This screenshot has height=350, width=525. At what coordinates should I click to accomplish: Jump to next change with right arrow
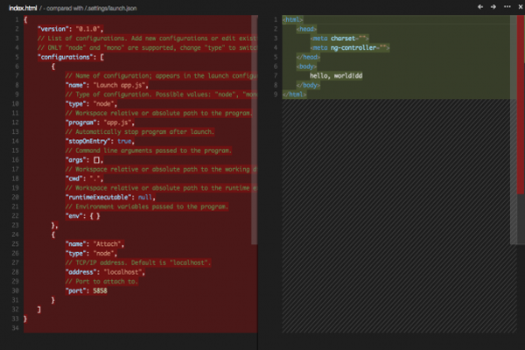(x=493, y=7)
